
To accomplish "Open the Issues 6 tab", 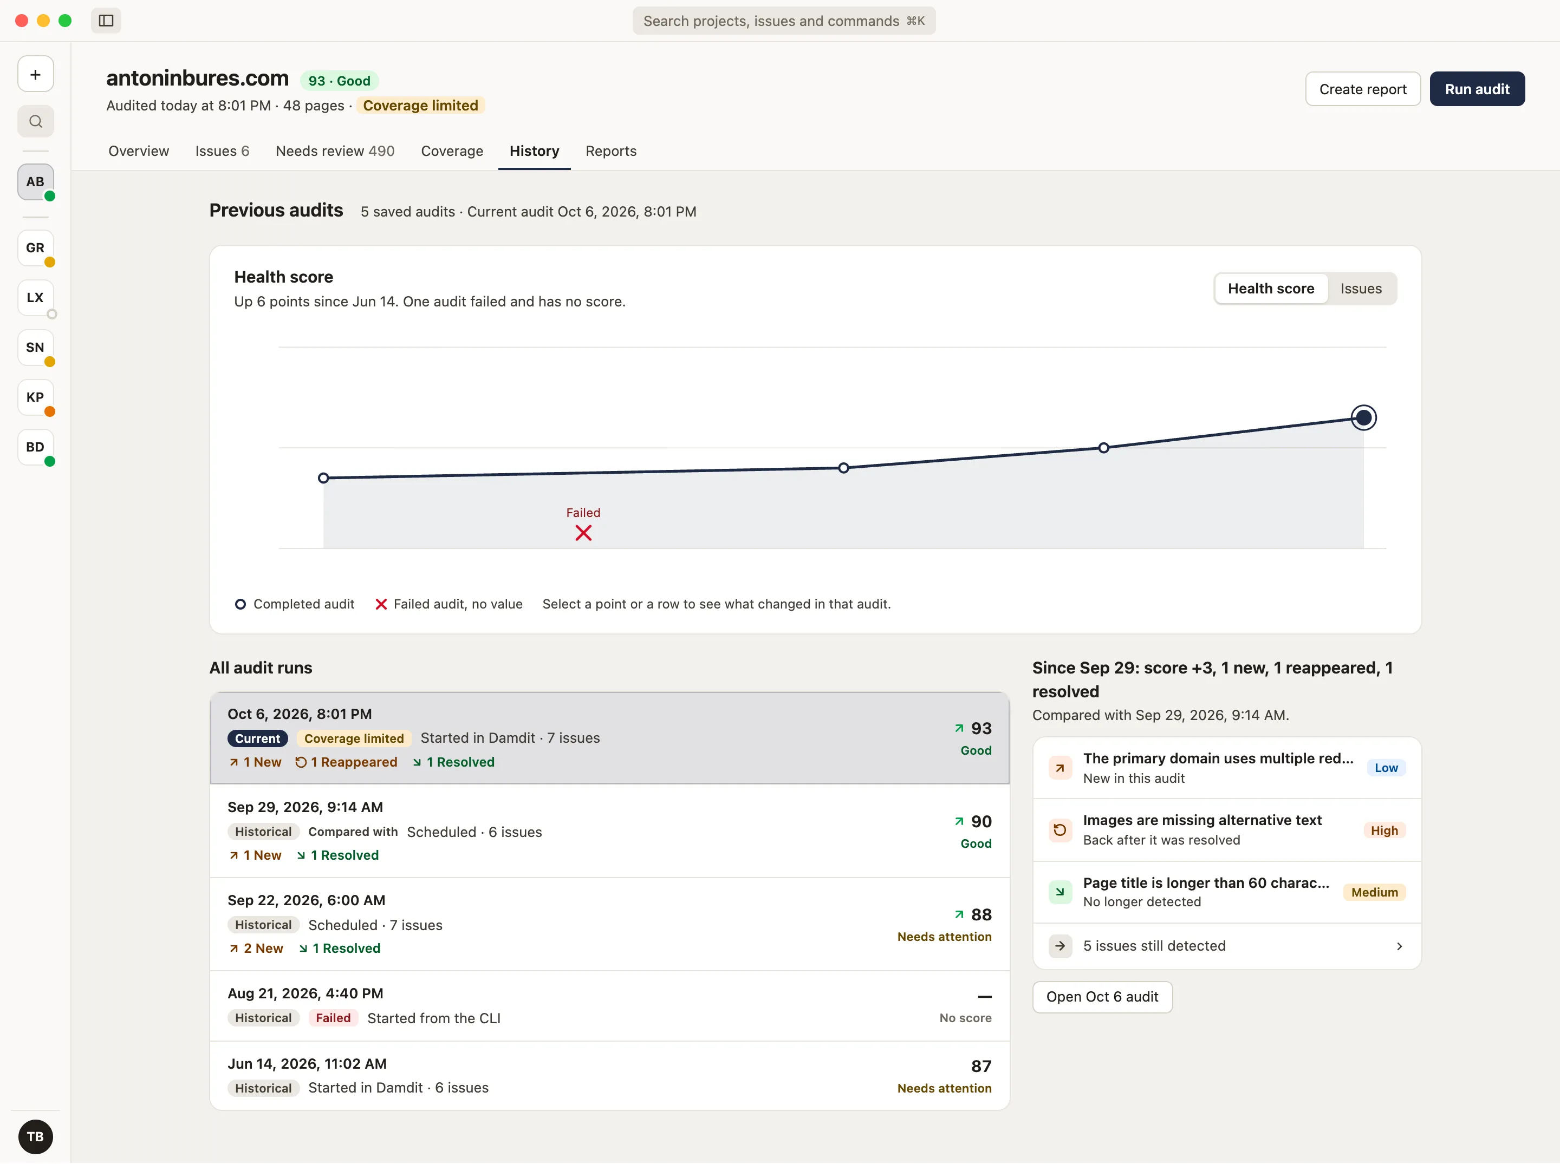I will coord(222,151).
